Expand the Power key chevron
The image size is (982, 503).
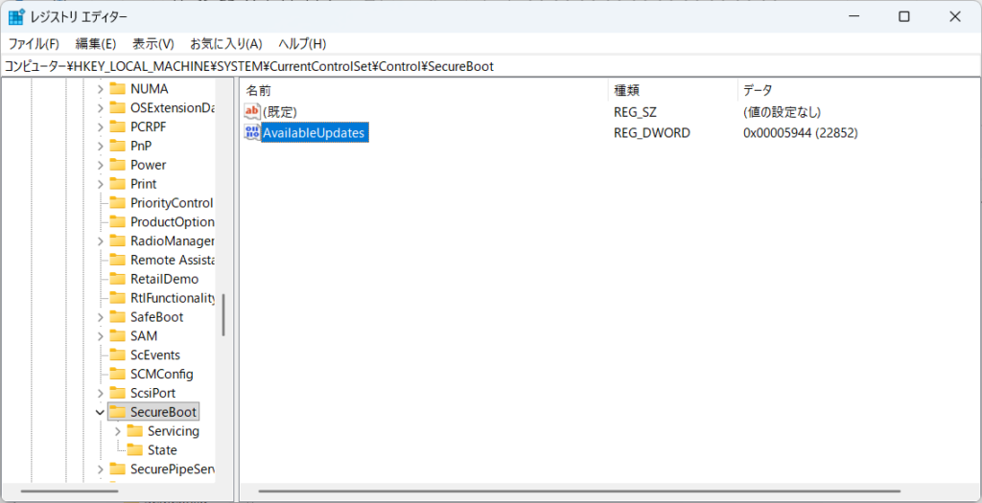click(x=100, y=165)
